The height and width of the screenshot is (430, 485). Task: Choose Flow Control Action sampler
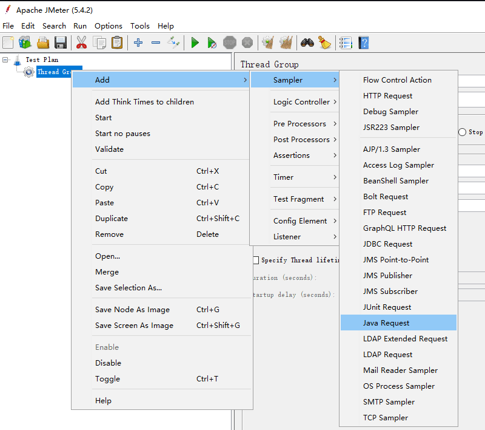[398, 80]
